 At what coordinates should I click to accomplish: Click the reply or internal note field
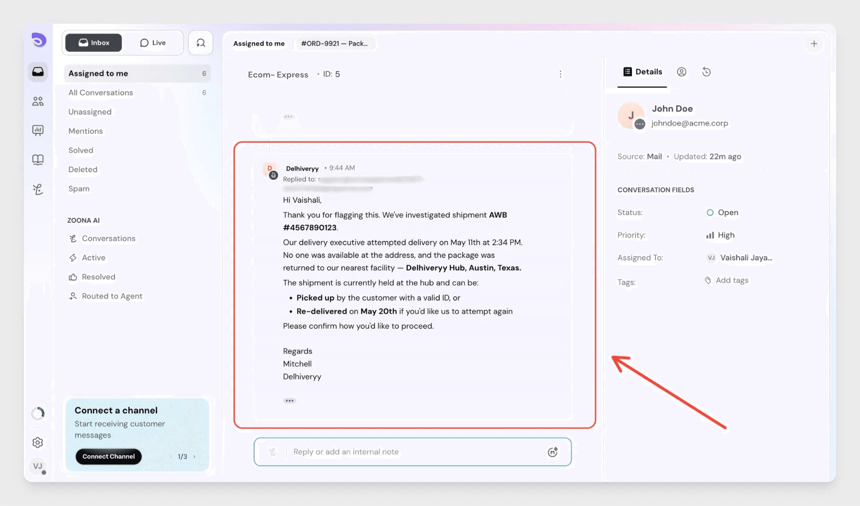coord(413,452)
